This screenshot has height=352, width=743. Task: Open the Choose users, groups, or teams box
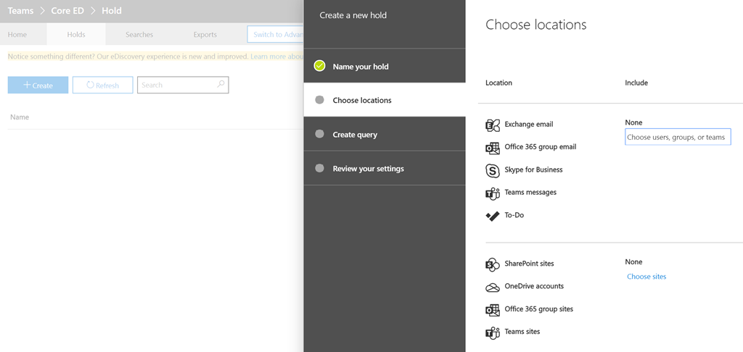(x=678, y=137)
